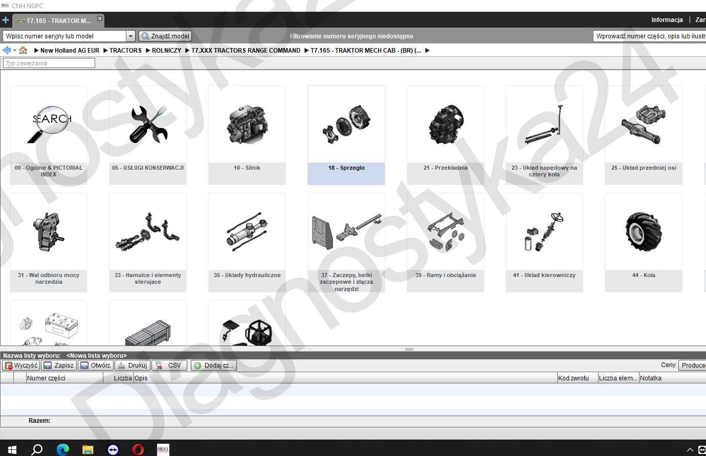Go to home via the house icon
706x456 pixels.
coord(23,50)
